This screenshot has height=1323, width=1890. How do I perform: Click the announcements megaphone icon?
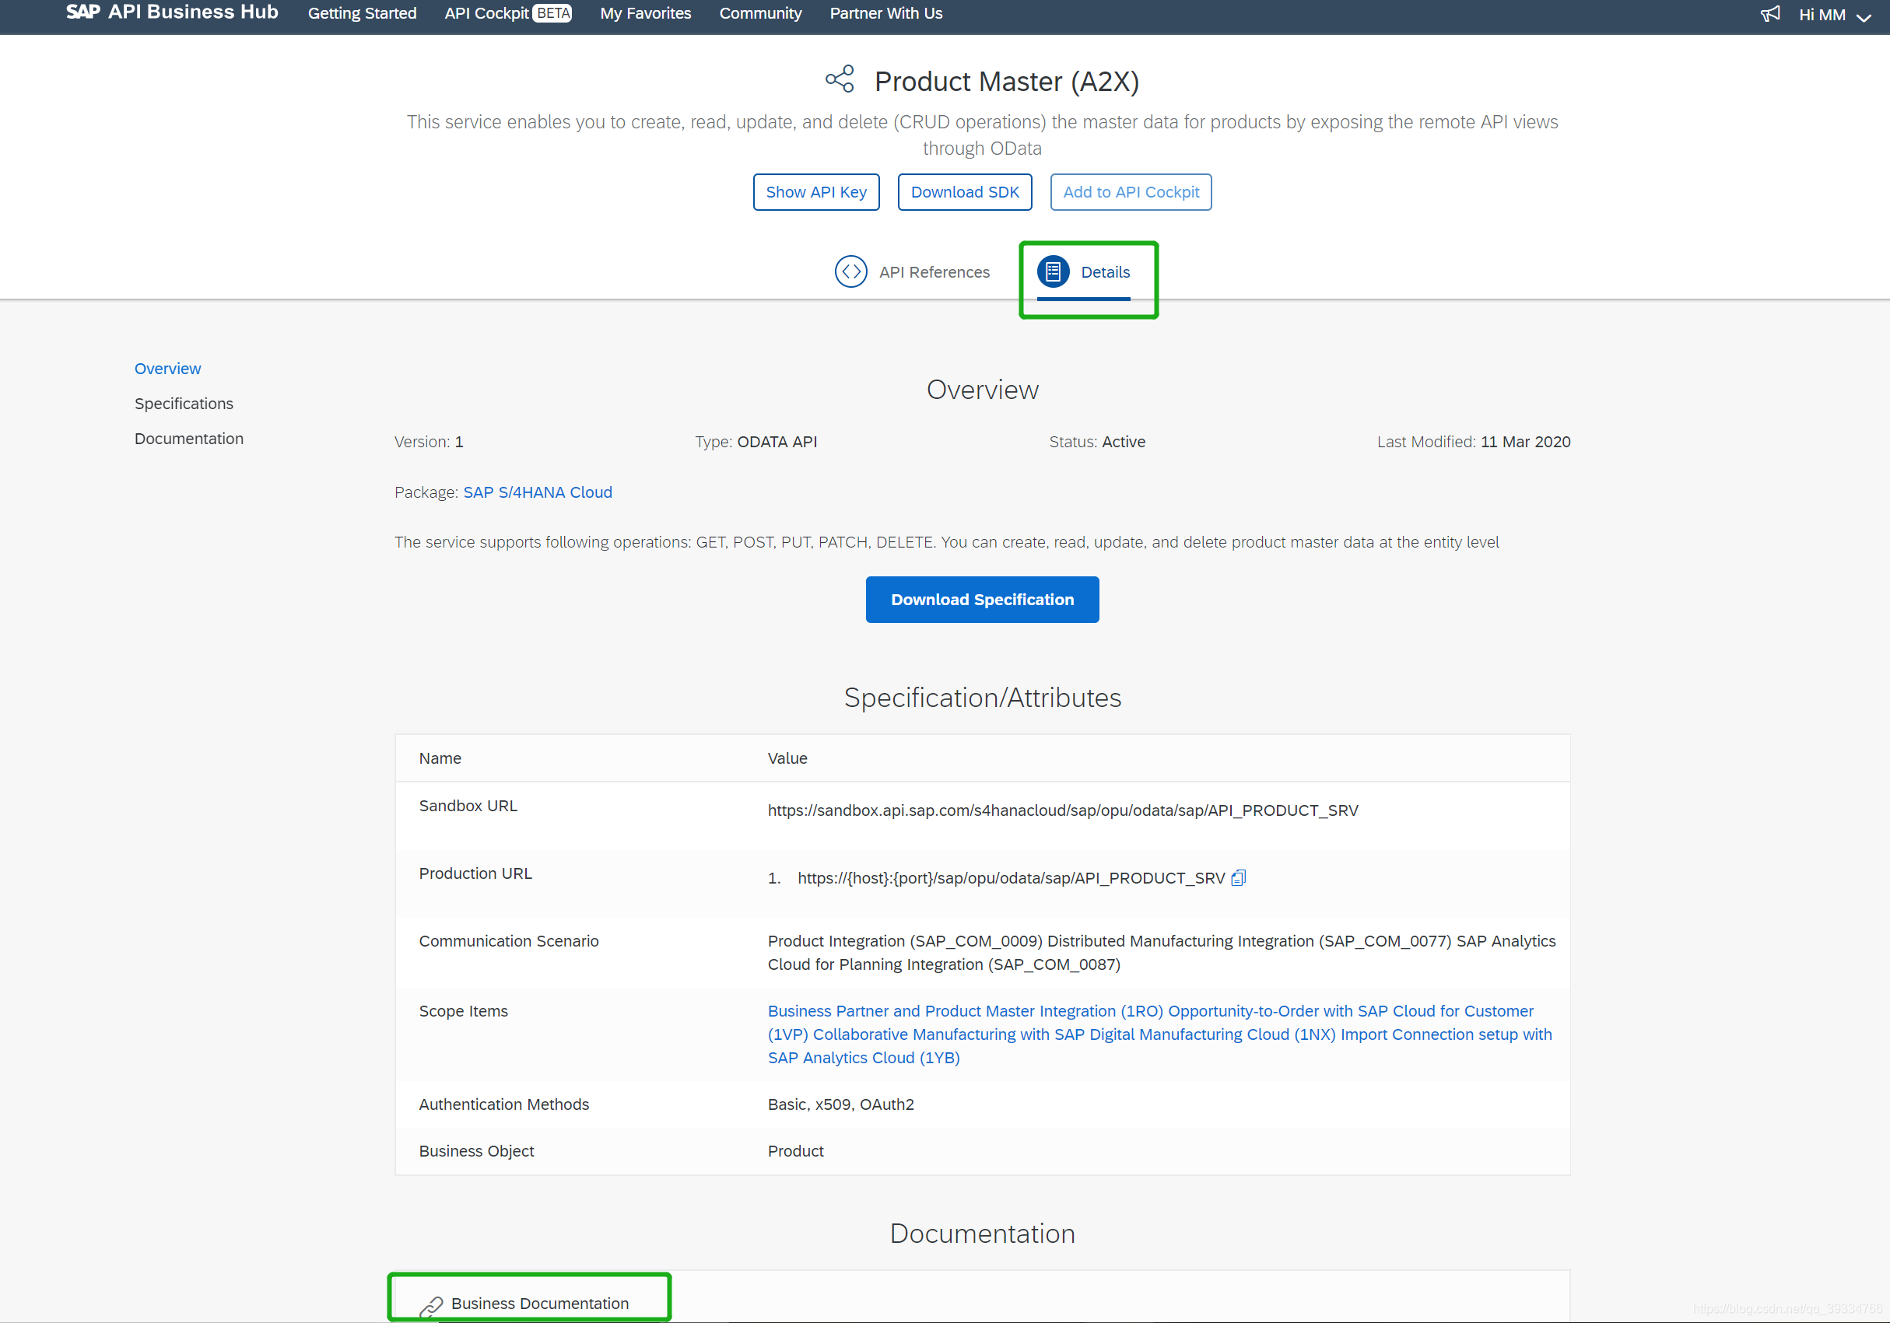pos(1770,14)
